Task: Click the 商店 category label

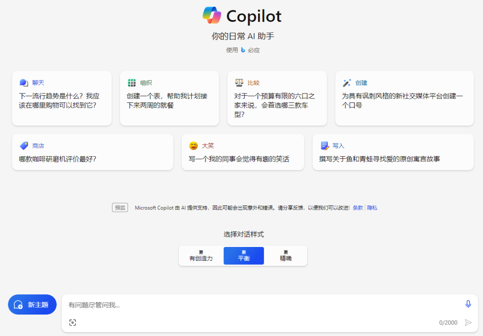Action: (38, 145)
